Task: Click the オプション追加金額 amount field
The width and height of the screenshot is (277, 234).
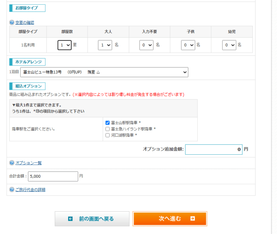Action: 214,149
